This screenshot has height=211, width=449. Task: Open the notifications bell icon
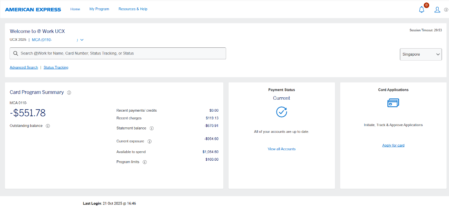tap(421, 9)
